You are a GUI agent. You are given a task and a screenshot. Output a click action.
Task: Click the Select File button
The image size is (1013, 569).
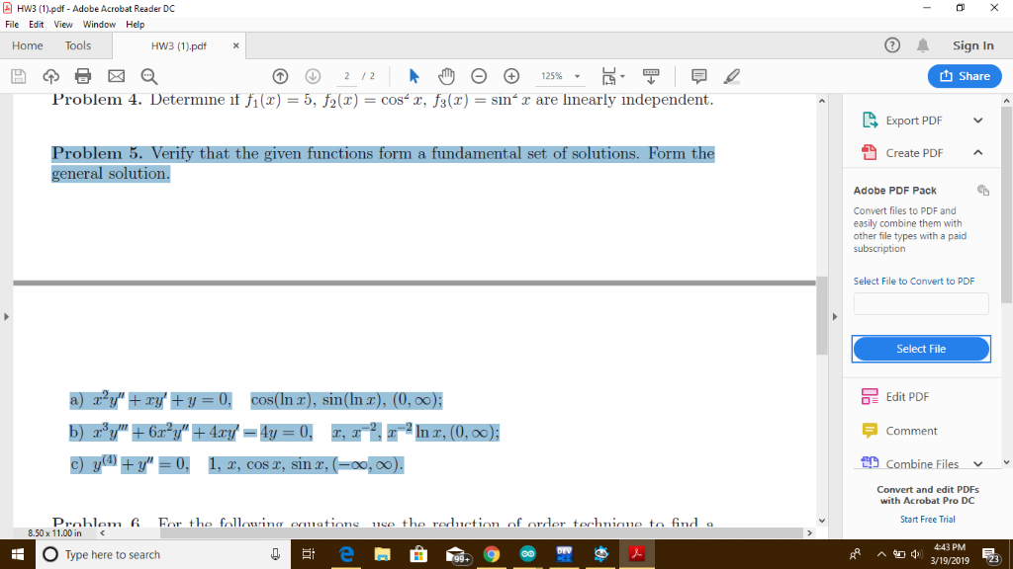920,349
